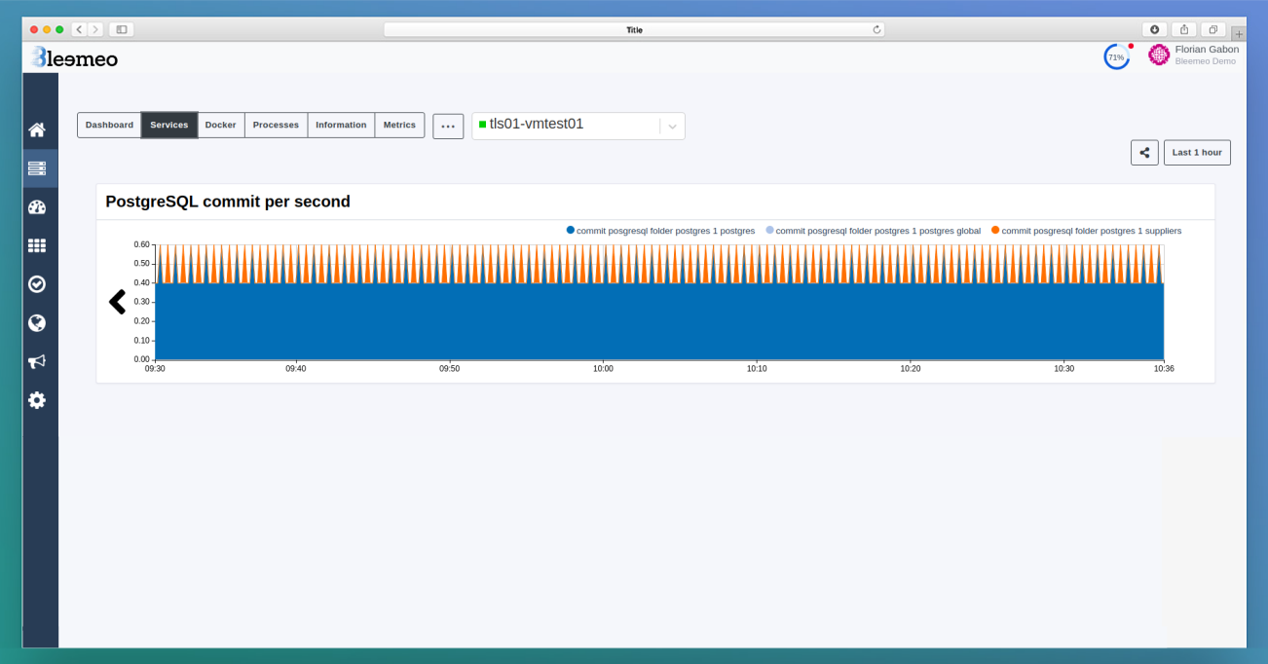Open the globe icon in the sidebar
Viewport: 1268px width, 664px height.
(x=37, y=322)
